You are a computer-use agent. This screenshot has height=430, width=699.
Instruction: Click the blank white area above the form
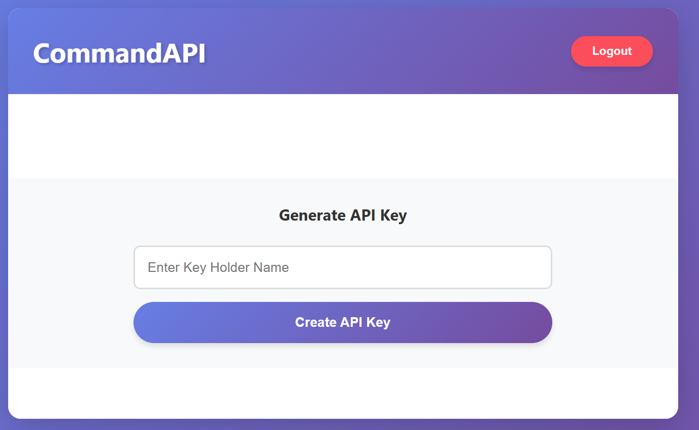coord(343,136)
